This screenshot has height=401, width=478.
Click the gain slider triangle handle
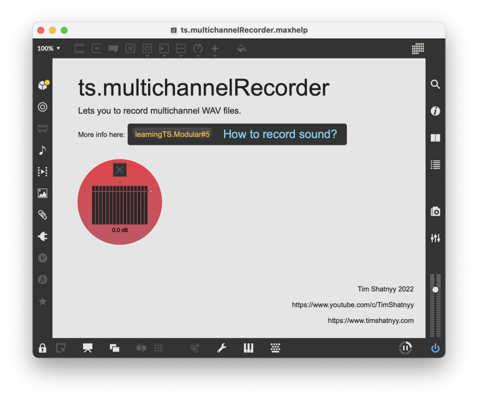(150, 191)
